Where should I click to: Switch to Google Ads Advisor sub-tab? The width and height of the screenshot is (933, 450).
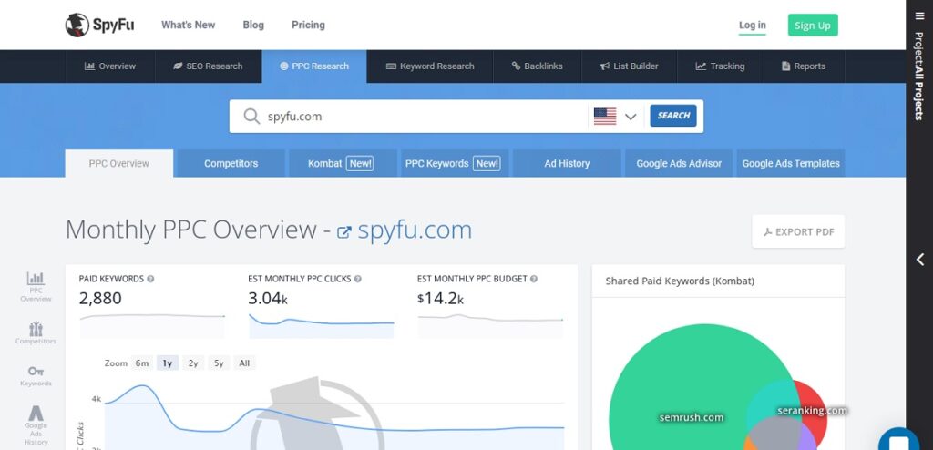tap(679, 163)
